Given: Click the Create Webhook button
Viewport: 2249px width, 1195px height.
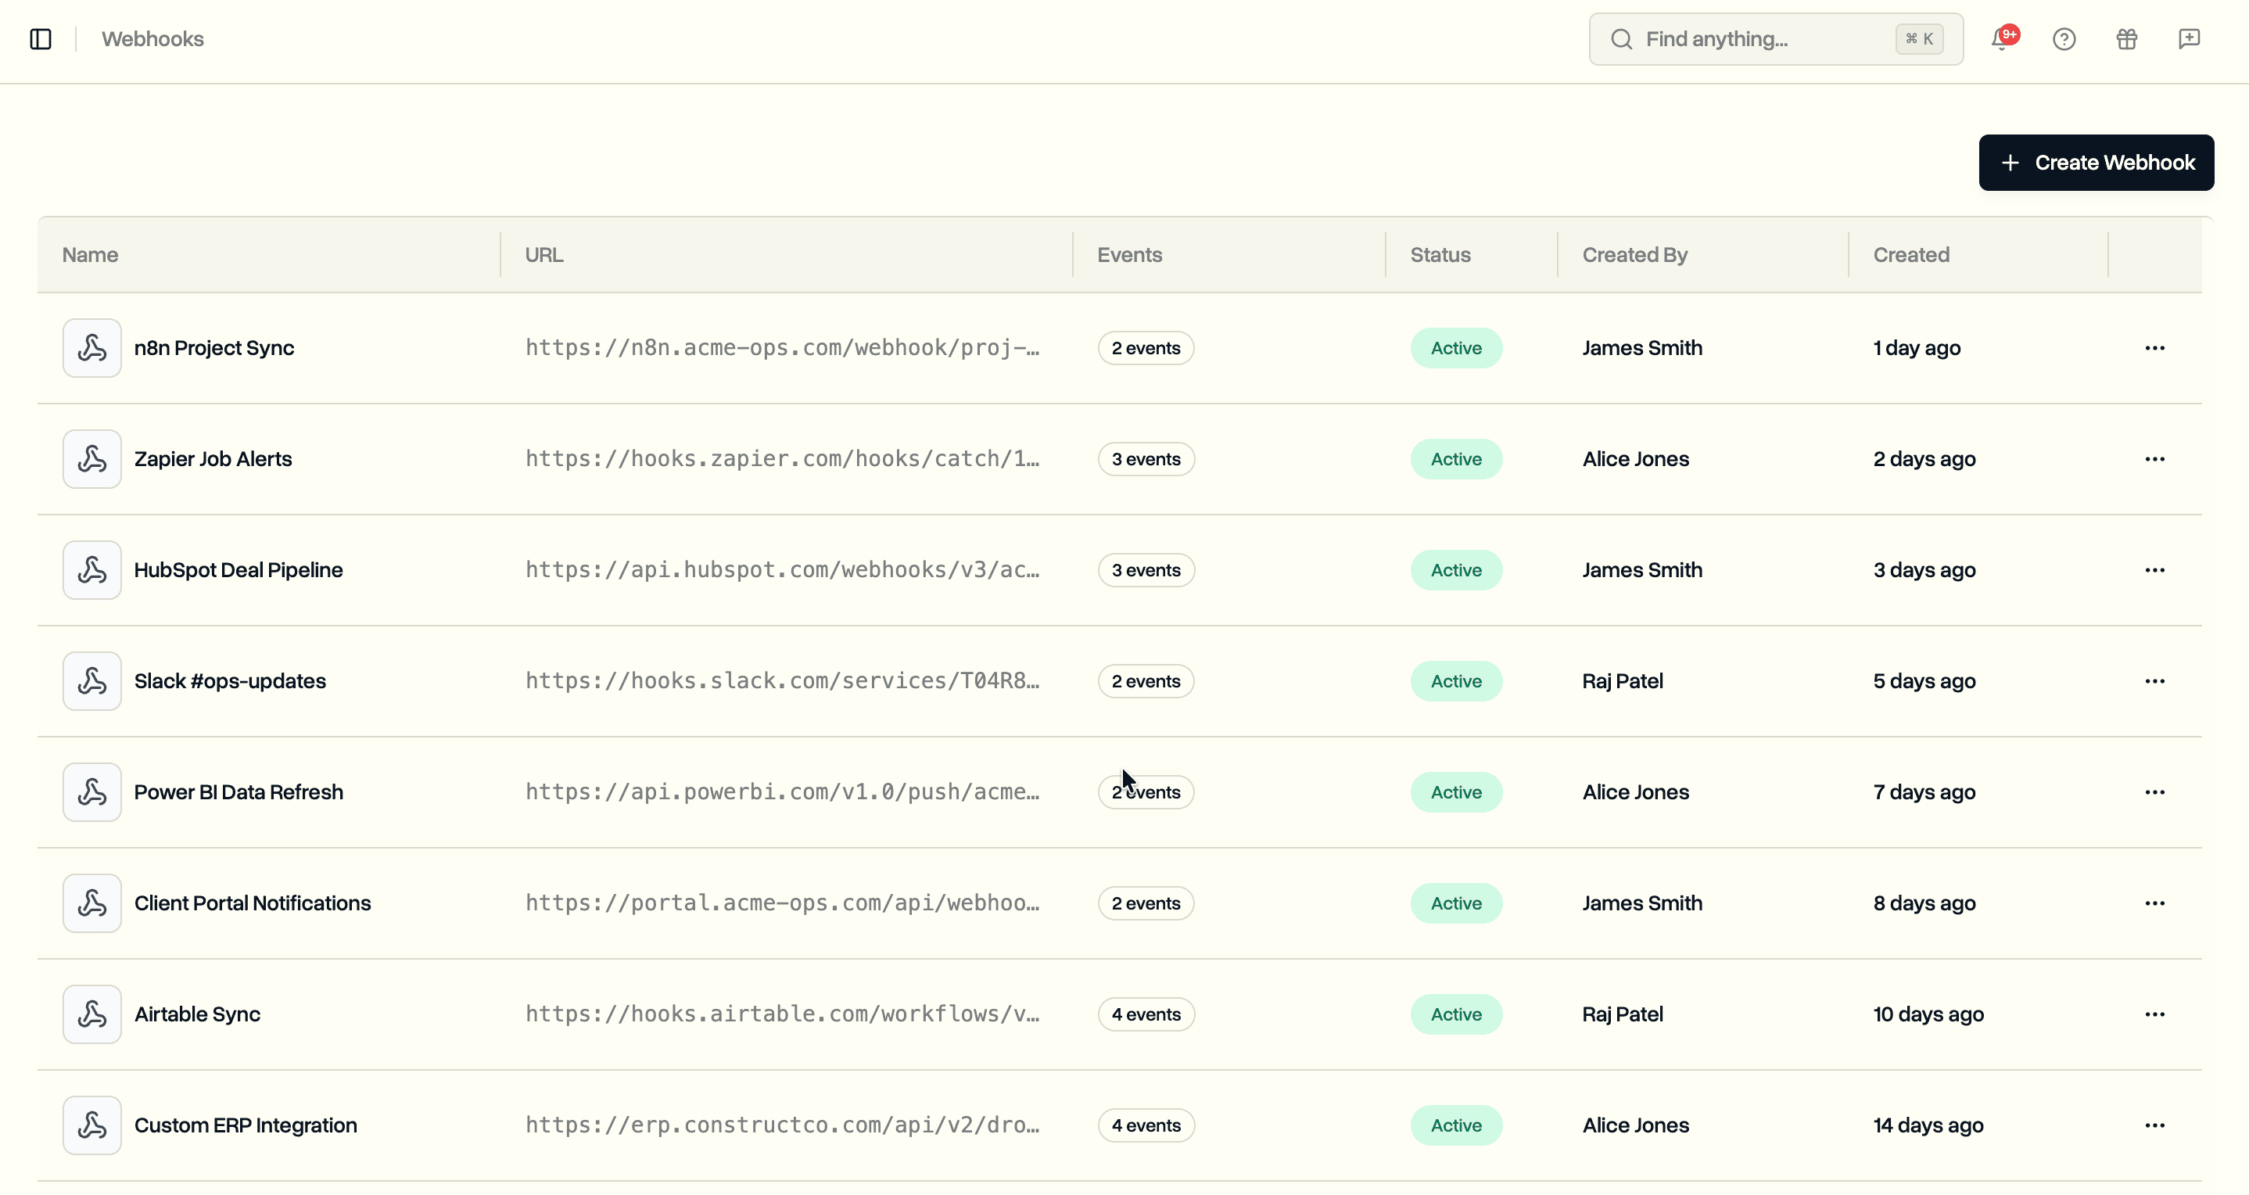Looking at the screenshot, I should pyautogui.click(x=2097, y=161).
